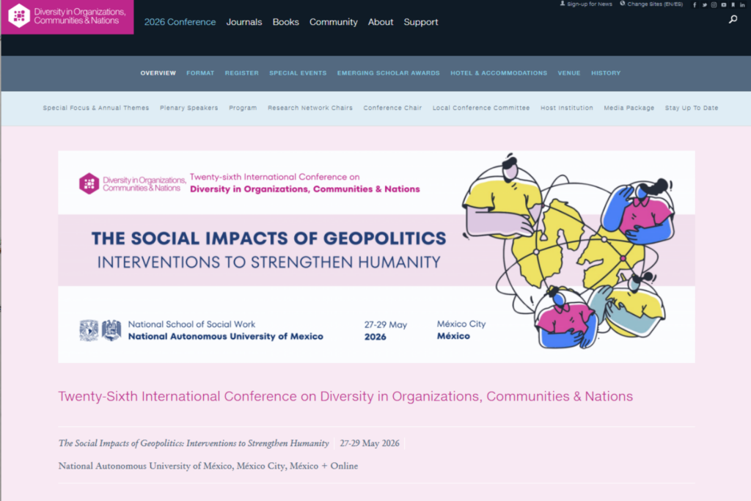Open the LinkedIn icon
751x501 pixels.
(741, 4)
